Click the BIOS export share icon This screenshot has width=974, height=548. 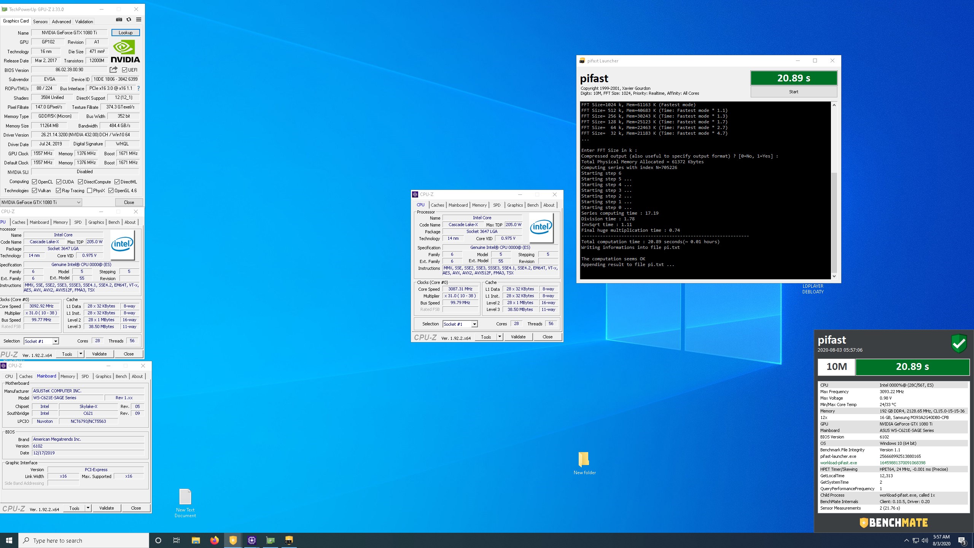[113, 70]
